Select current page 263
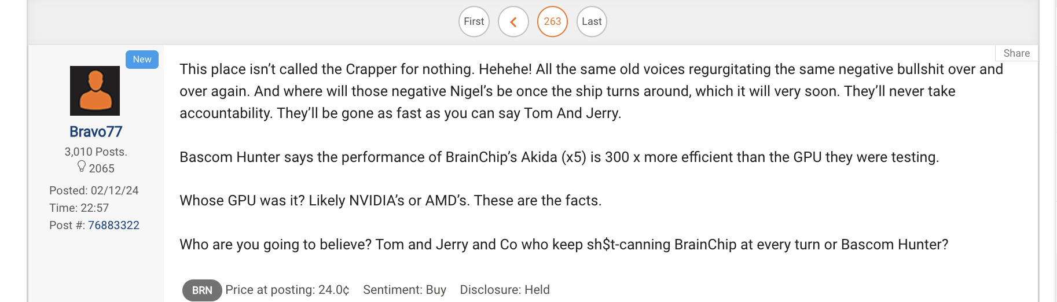This screenshot has width=1057, height=302. point(552,22)
